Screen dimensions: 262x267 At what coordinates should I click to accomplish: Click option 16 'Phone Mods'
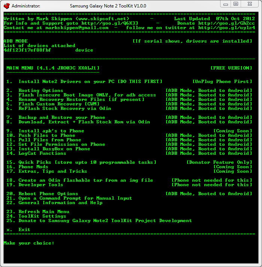coord(27,167)
